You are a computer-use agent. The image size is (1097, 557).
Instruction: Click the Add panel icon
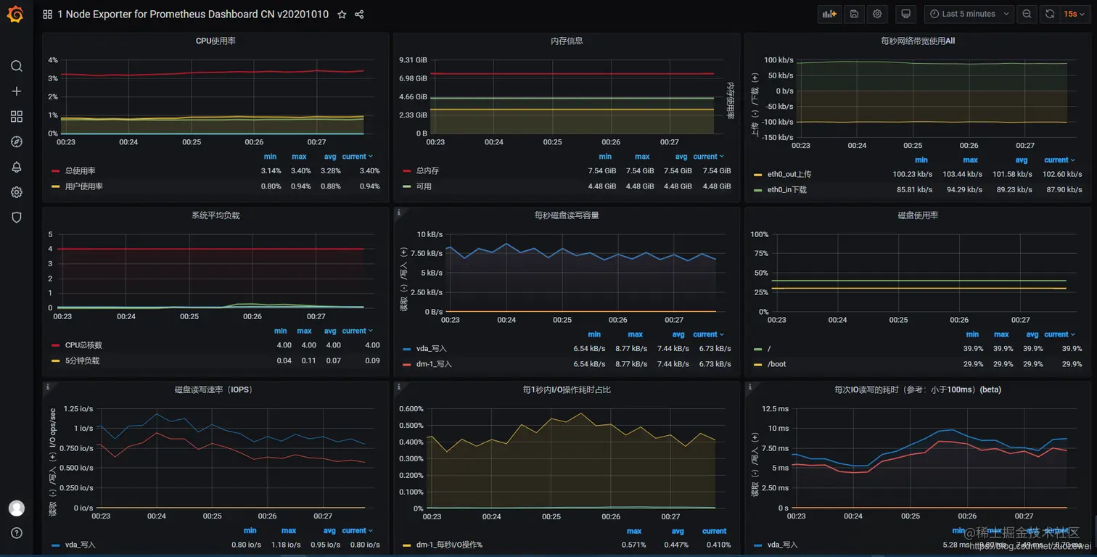pos(829,14)
